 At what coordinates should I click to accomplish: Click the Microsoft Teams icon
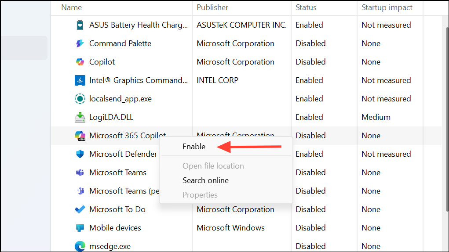[x=80, y=173]
